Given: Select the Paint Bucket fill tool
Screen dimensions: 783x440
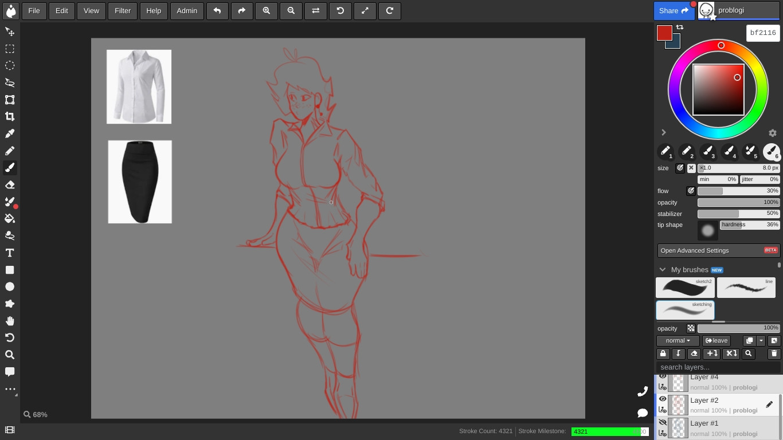Looking at the screenshot, I should click(x=10, y=218).
